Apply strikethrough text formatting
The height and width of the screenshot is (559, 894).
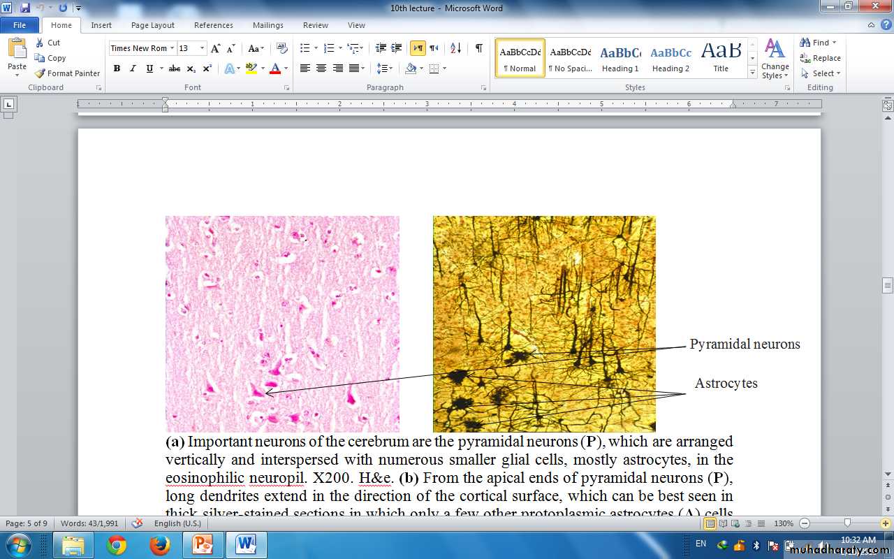pos(175,68)
